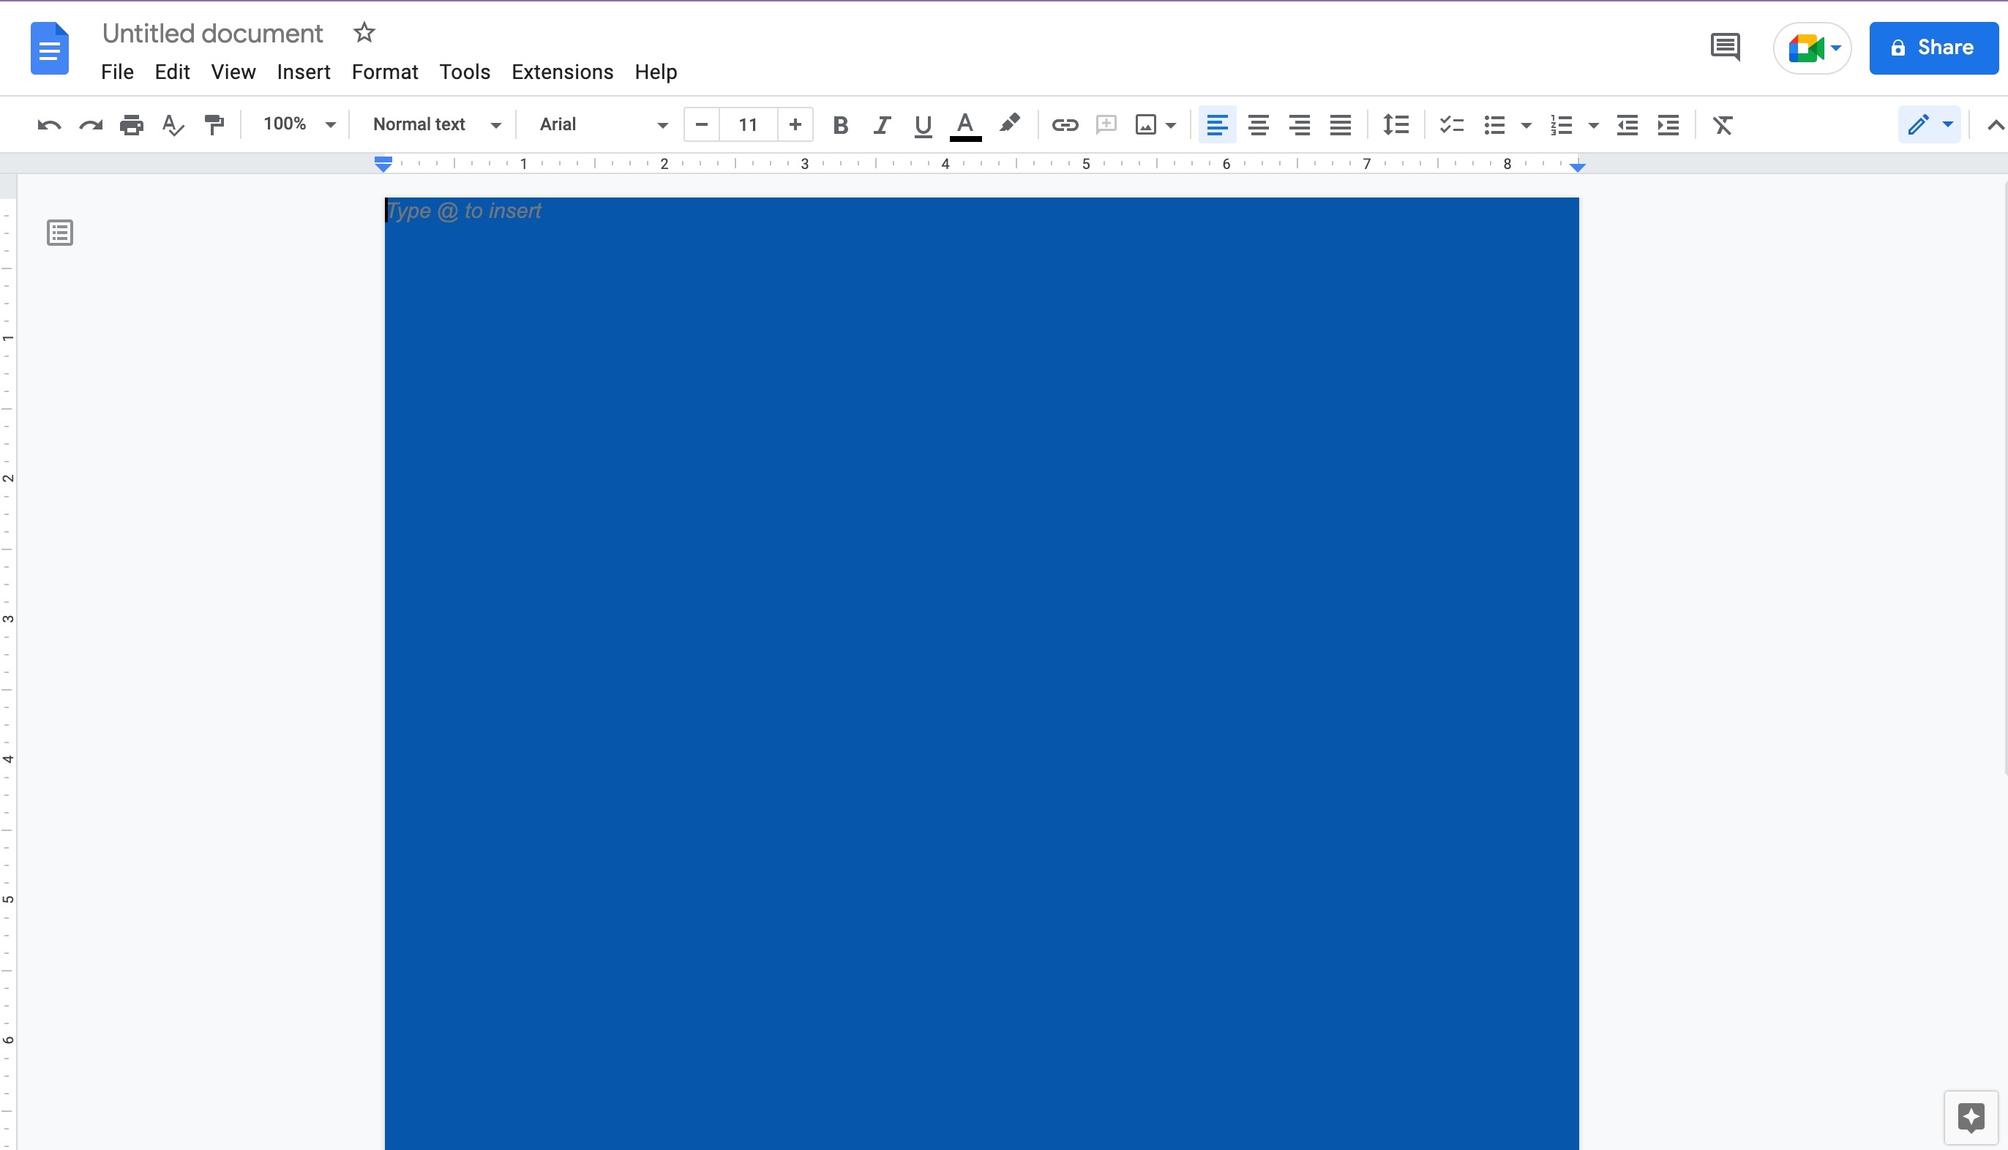Click the Spelling and grammar check icon
The width and height of the screenshot is (2008, 1150).
pyautogui.click(x=172, y=125)
